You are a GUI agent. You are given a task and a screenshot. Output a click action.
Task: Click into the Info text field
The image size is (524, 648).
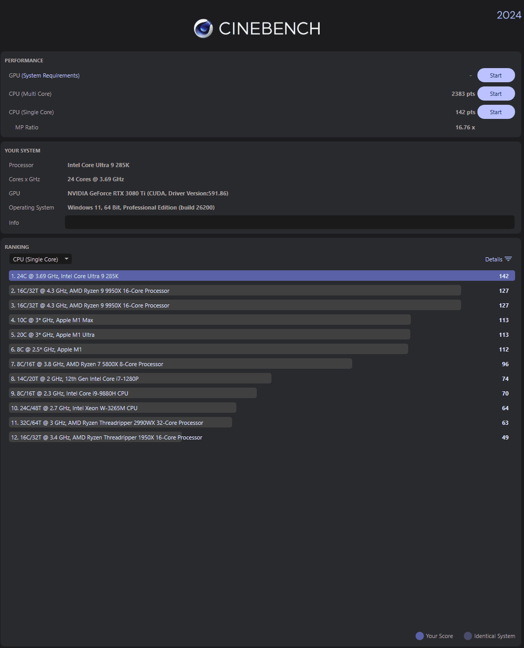(290, 222)
